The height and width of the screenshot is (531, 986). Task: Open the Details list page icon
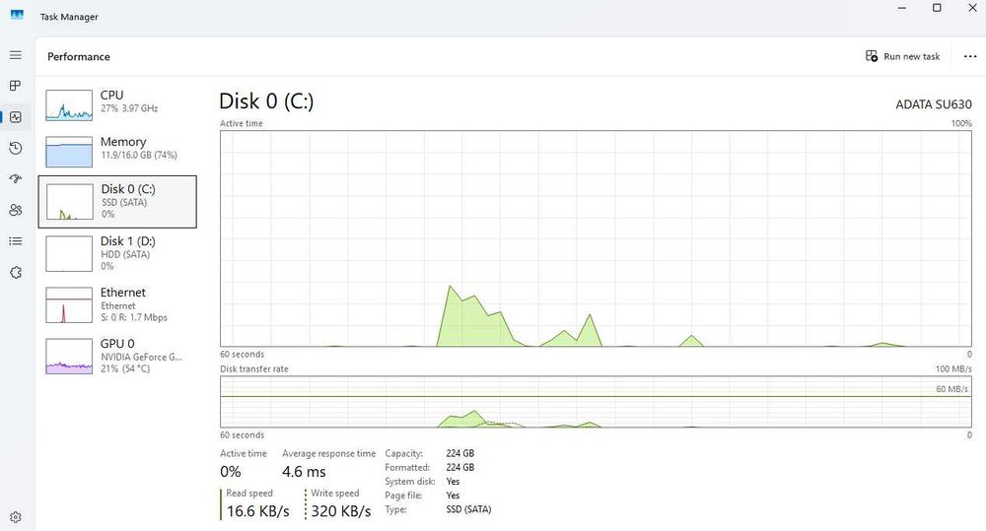tap(16, 241)
